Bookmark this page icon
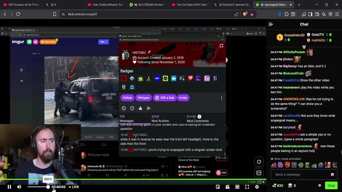Viewport: 342px width, 192px height. [x=55, y=14]
